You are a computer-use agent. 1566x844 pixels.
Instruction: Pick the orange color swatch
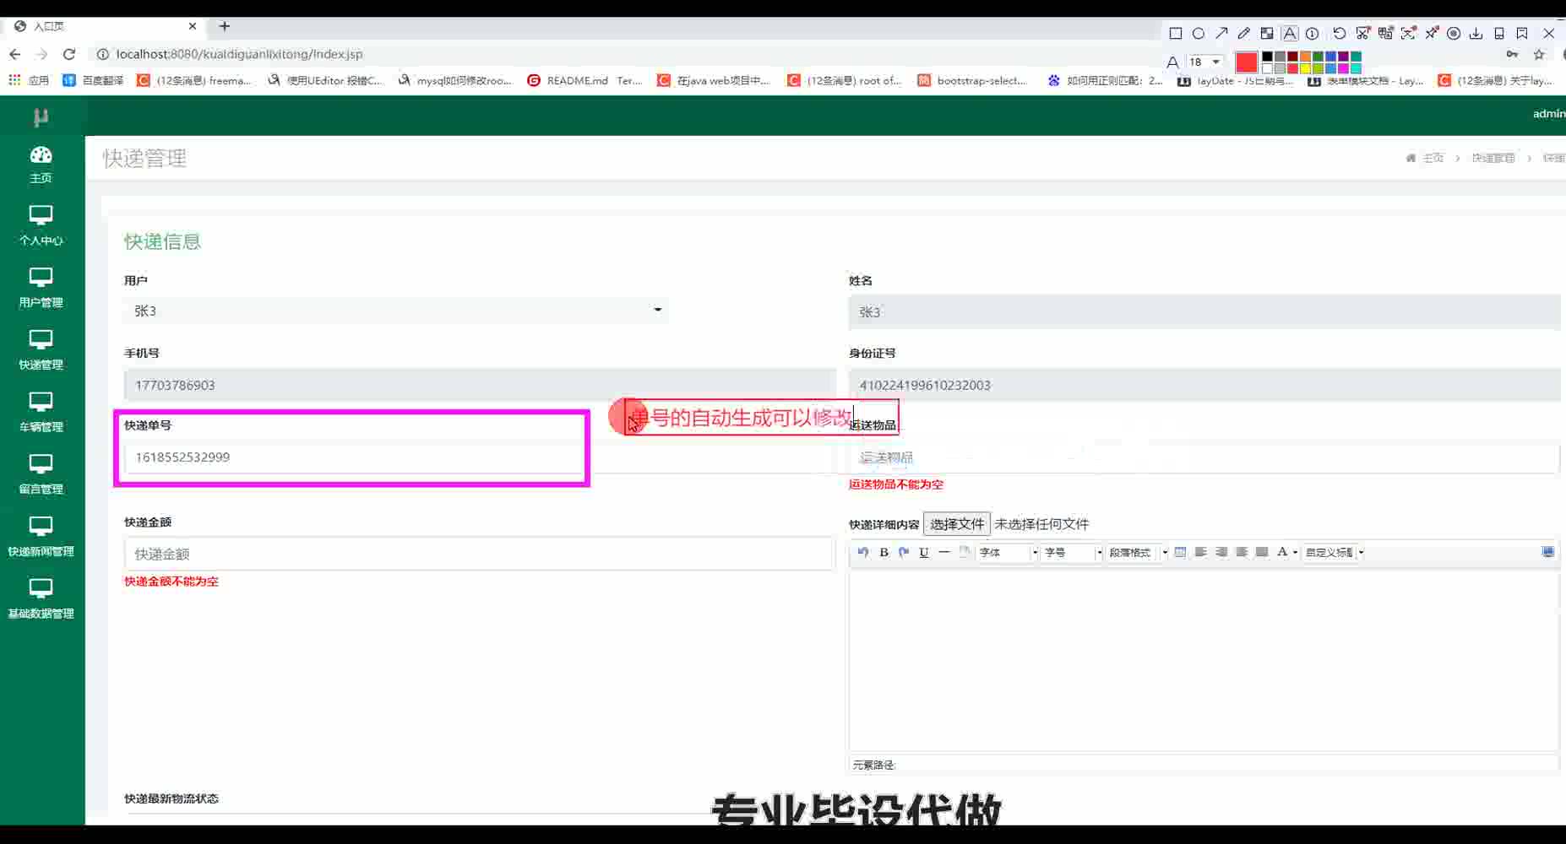(x=1305, y=57)
